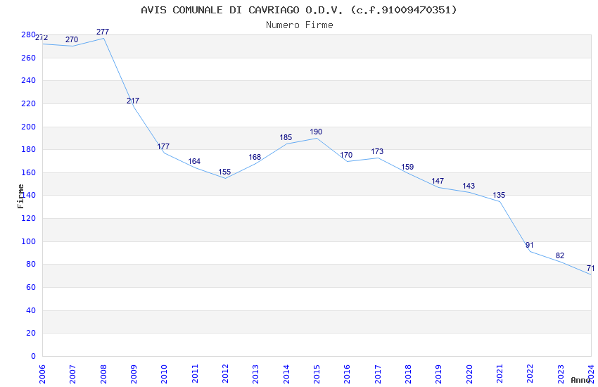Click x-axis year label 2019
This screenshot has width=598, height=387.
tap(438, 374)
